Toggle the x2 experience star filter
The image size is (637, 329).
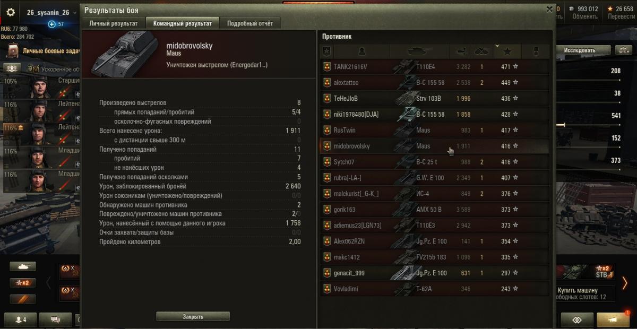pyautogui.click(x=23, y=283)
